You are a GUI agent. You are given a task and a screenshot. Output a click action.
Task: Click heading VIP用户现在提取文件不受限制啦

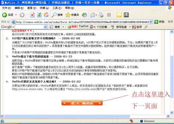pos(34,38)
